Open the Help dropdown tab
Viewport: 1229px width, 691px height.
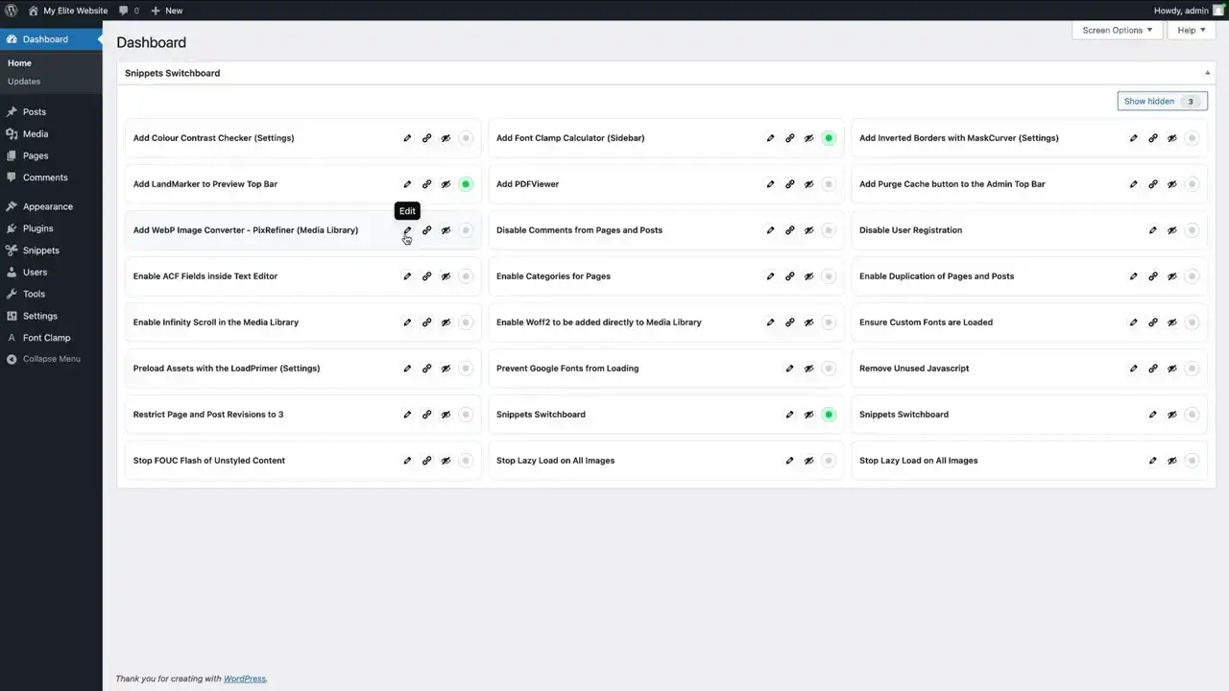(1191, 31)
